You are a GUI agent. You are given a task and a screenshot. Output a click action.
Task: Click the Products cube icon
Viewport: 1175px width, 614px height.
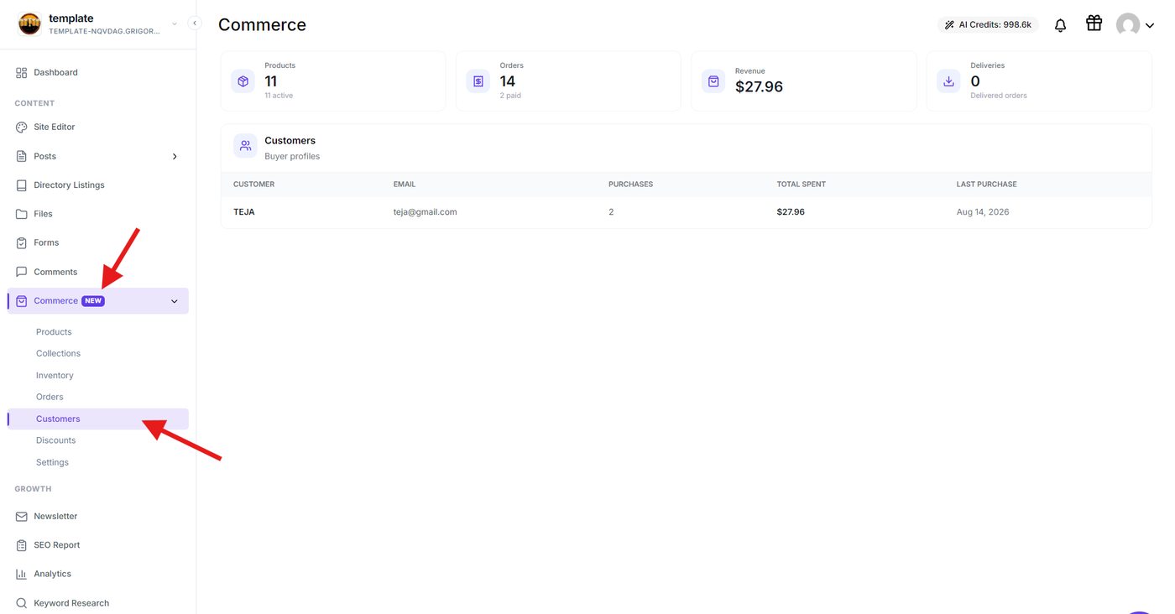(243, 81)
